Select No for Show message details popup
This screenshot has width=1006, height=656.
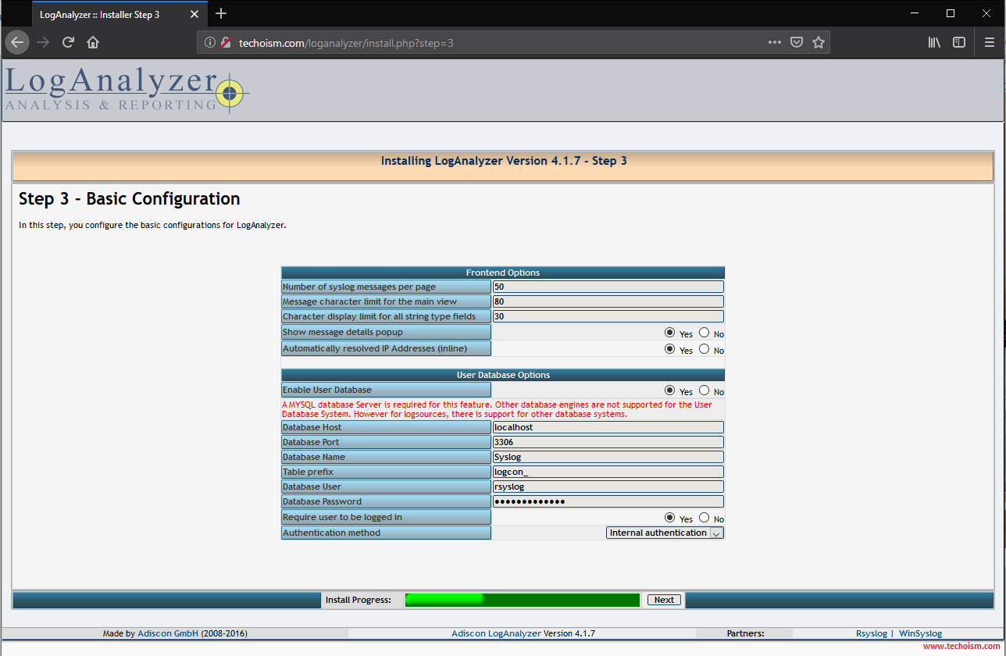point(704,333)
